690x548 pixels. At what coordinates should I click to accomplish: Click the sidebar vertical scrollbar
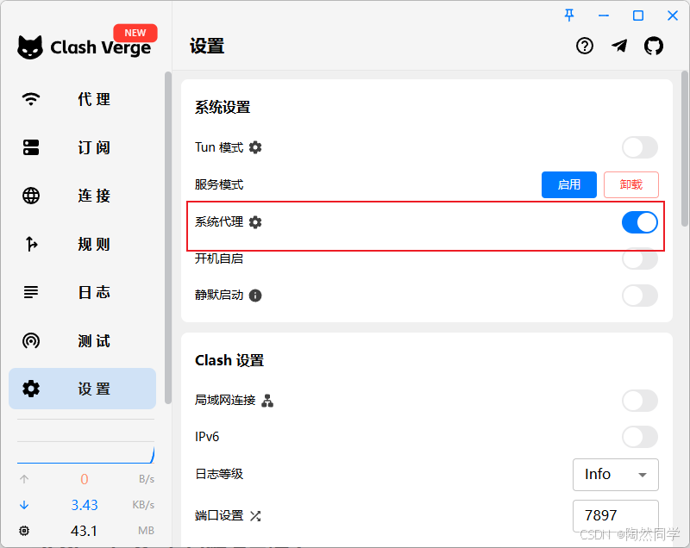tap(167, 237)
